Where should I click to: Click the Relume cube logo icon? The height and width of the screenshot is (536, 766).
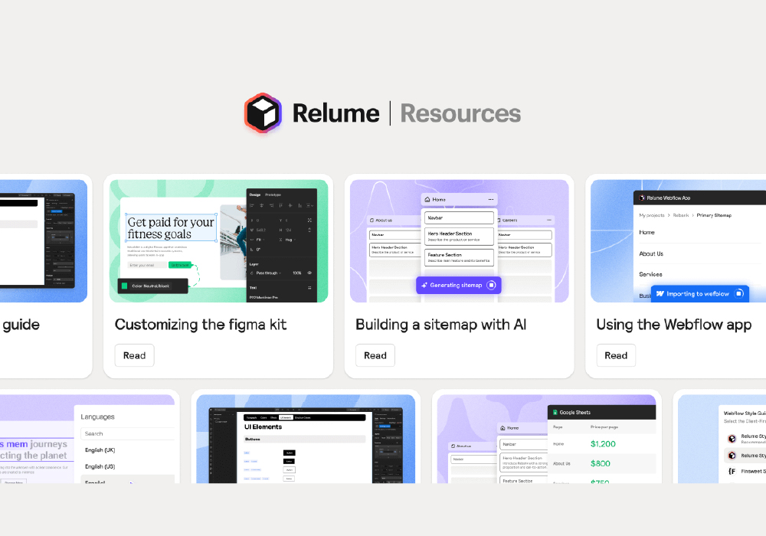tap(264, 114)
